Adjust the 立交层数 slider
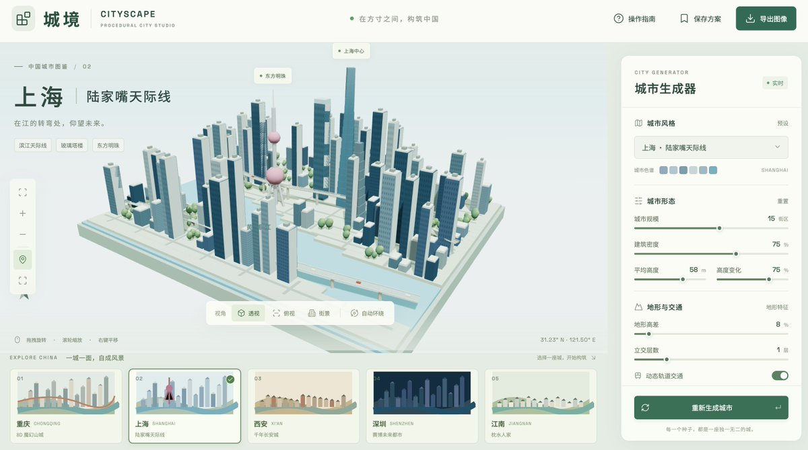The height and width of the screenshot is (450, 808). (711, 359)
